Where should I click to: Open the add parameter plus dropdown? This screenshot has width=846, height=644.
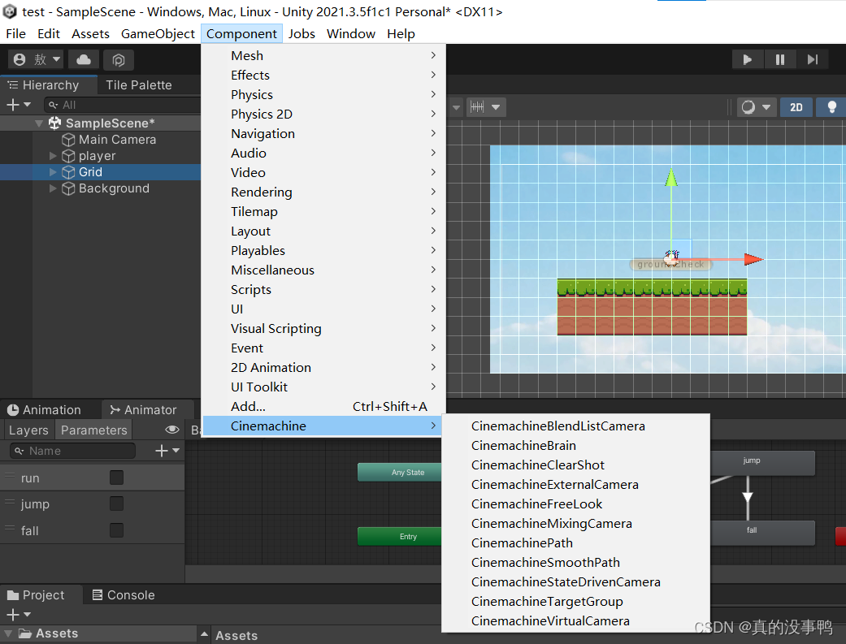click(167, 451)
